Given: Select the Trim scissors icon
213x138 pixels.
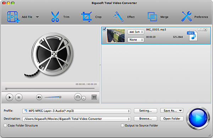Looking at the screenshot, I should point(55,17).
